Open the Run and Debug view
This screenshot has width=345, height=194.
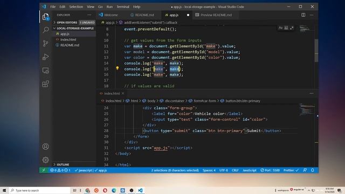click(x=45, y=57)
